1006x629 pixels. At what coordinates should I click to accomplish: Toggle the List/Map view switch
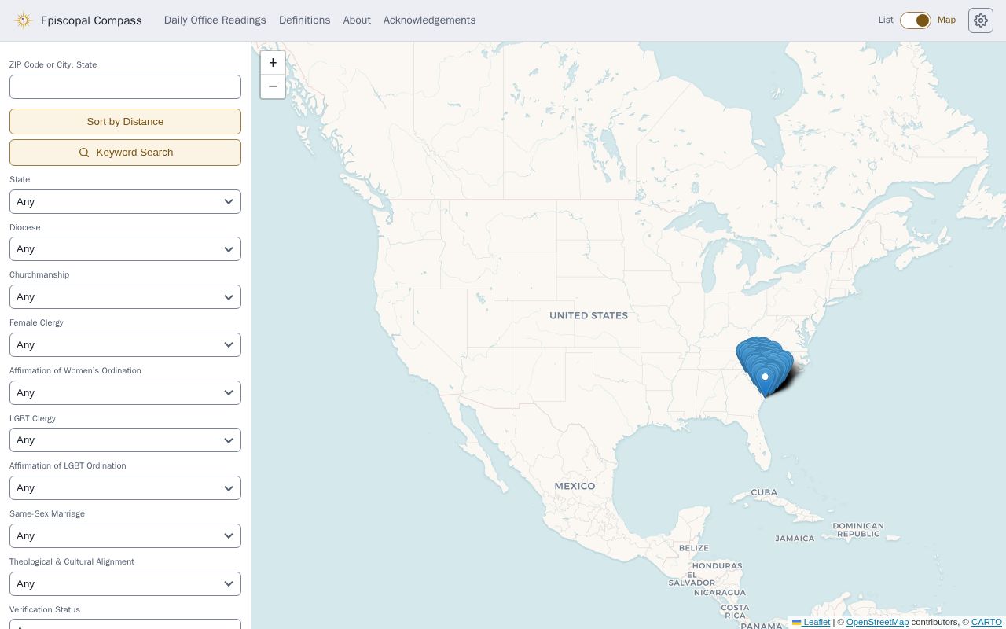[x=916, y=20]
